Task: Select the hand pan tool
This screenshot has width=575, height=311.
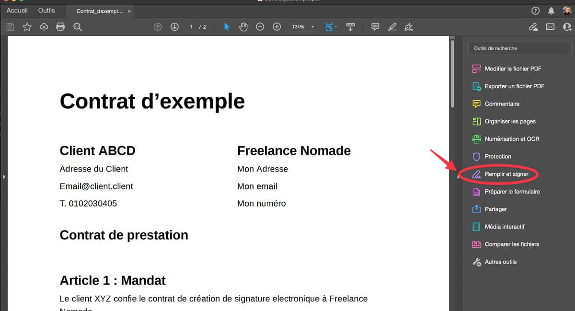Action: click(x=243, y=27)
